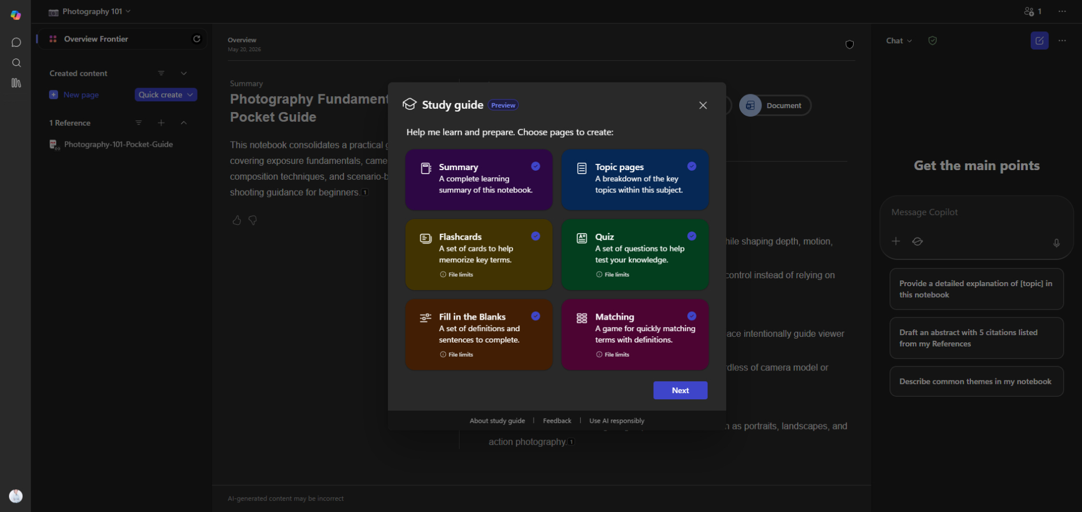Open the notebooks library icon
The width and height of the screenshot is (1082, 512).
[16, 83]
